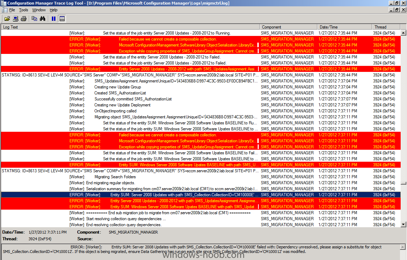This screenshot has height=260, width=407.
Task: Select the 'Created SMS_AuthorizationList' row
Action: pos(200,93)
